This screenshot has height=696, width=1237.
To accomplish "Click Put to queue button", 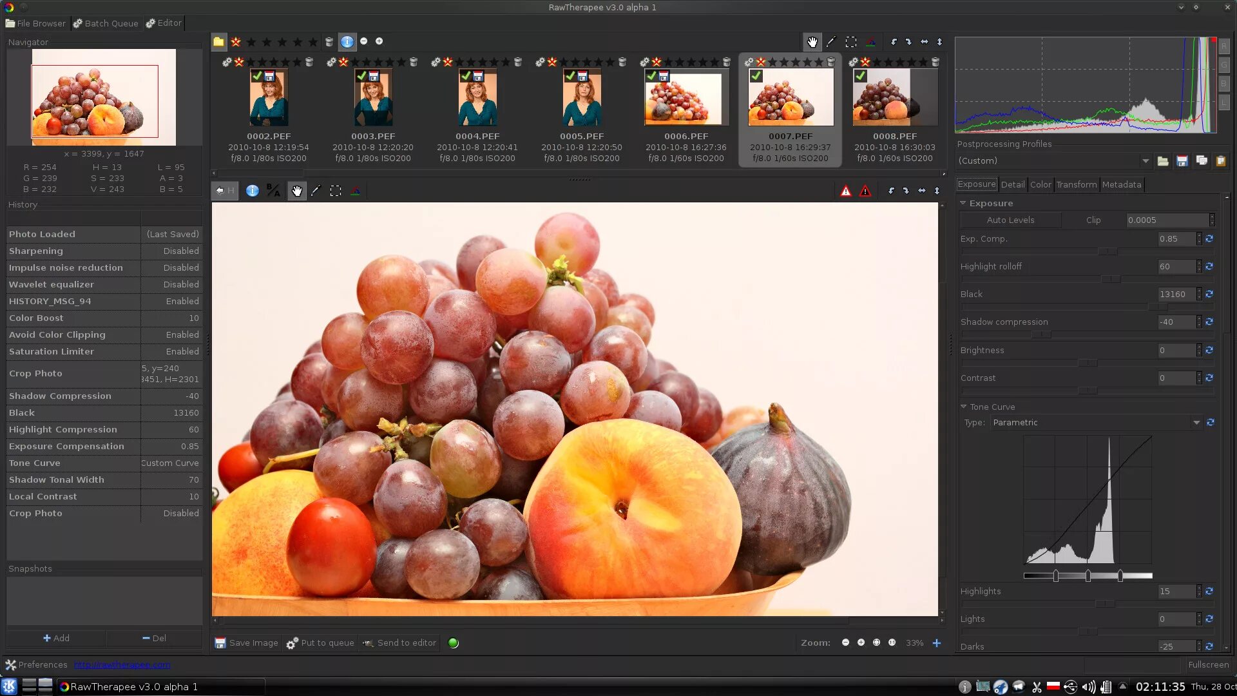I will 320,643.
